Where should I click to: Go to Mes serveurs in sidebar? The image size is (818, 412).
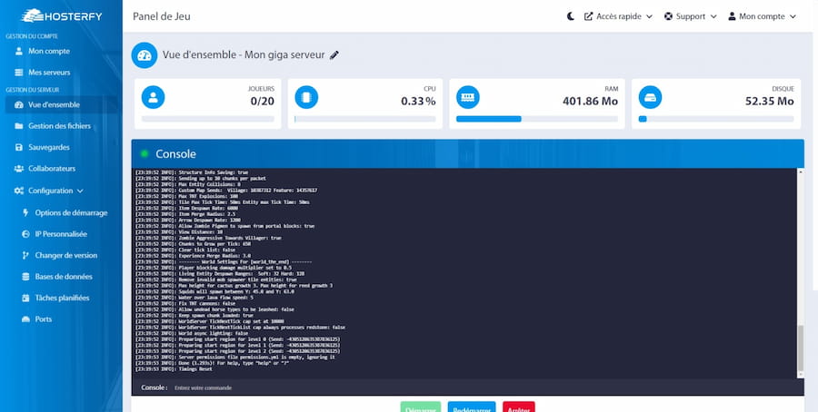(49, 72)
